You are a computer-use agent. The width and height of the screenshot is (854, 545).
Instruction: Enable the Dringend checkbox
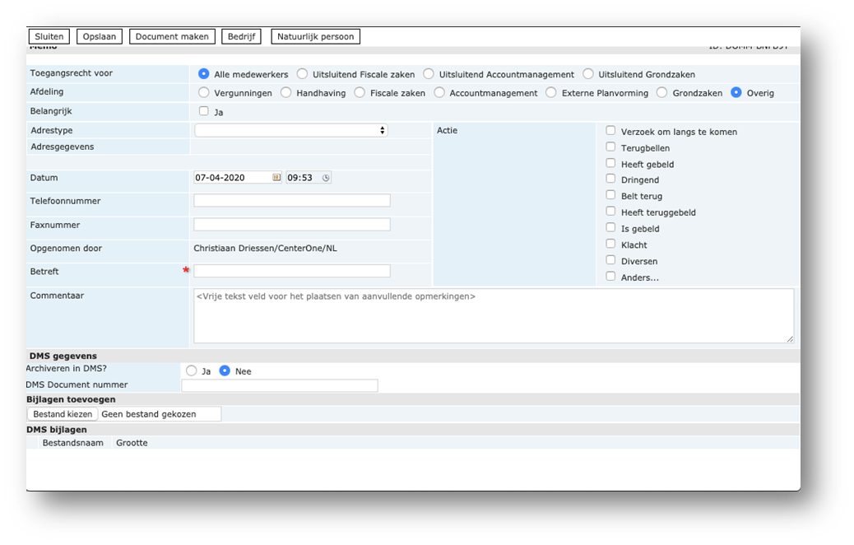pos(610,179)
